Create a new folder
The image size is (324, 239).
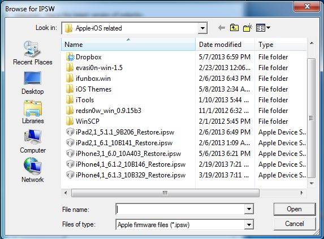pyautogui.click(x=247, y=28)
